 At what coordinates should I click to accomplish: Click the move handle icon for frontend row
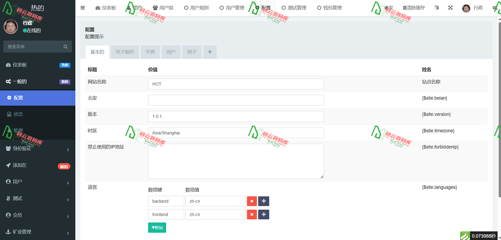(x=264, y=215)
